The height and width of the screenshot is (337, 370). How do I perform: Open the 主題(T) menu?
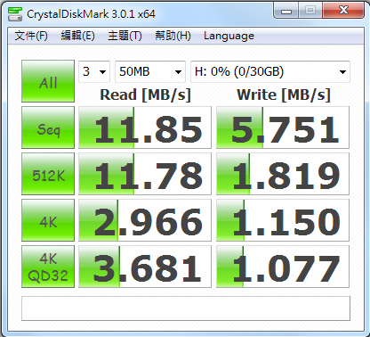pyautogui.click(x=125, y=36)
